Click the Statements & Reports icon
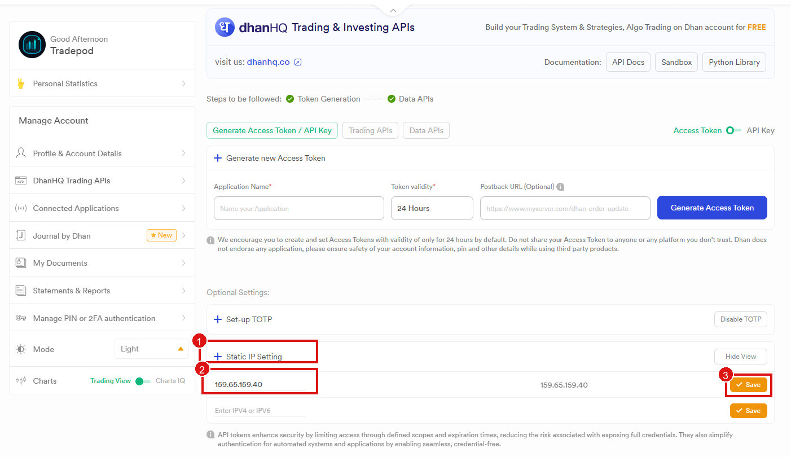The width and height of the screenshot is (791, 457). point(21,291)
